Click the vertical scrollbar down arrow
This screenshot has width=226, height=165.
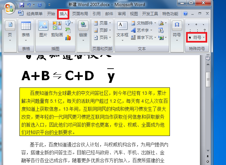[208, 150]
